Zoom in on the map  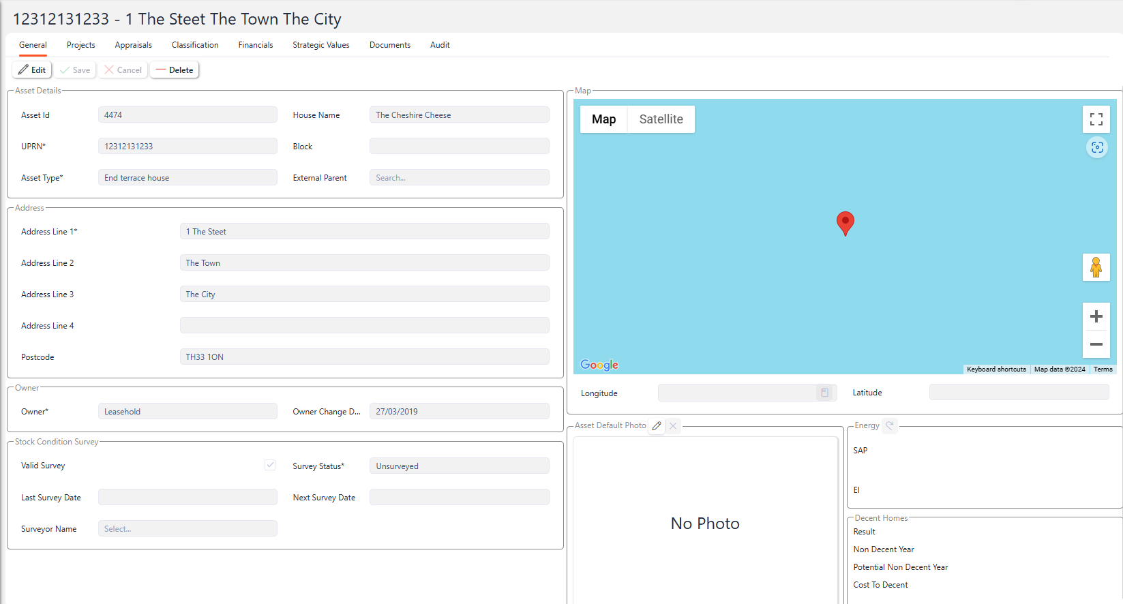click(x=1096, y=316)
